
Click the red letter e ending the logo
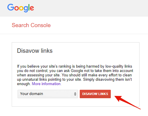(32, 8)
